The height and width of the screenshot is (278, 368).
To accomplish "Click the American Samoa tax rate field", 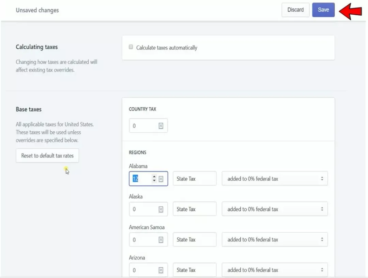I will tap(148, 240).
